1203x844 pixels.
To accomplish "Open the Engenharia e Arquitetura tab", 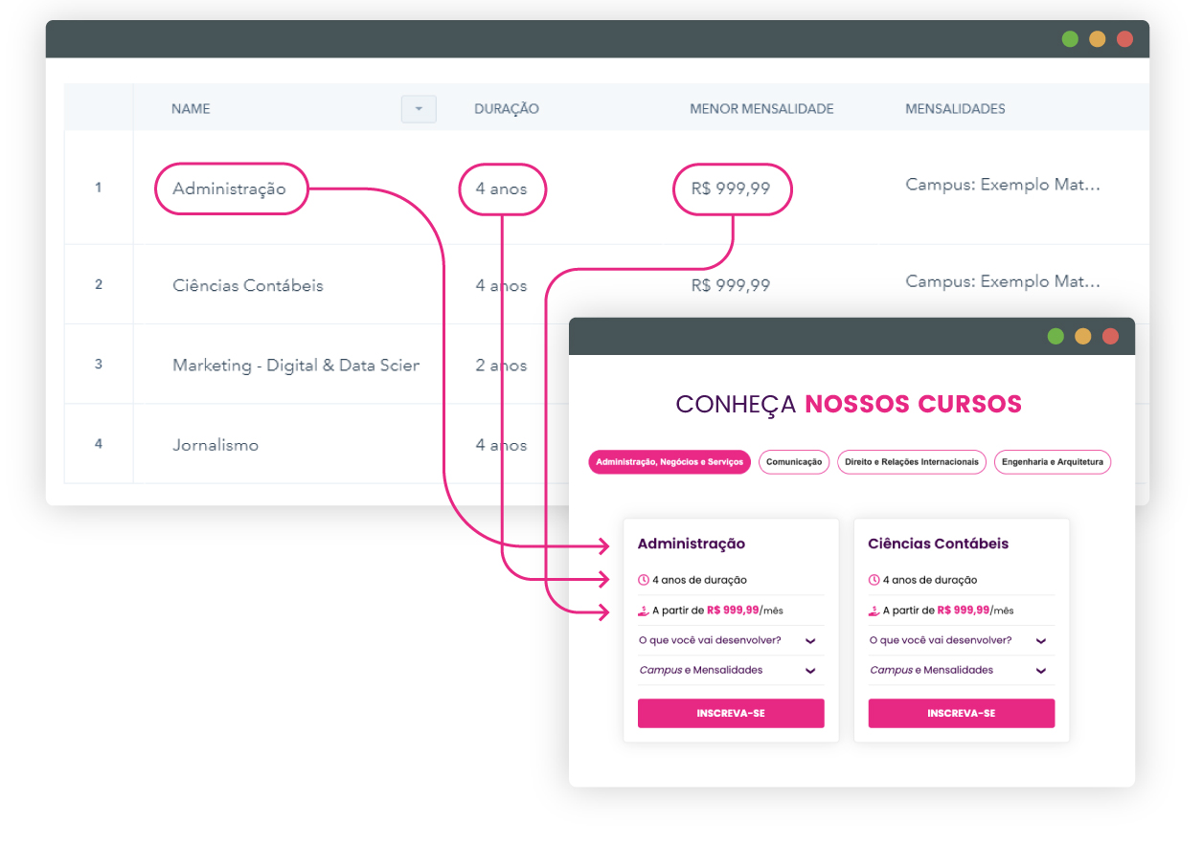I will [1052, 462].
